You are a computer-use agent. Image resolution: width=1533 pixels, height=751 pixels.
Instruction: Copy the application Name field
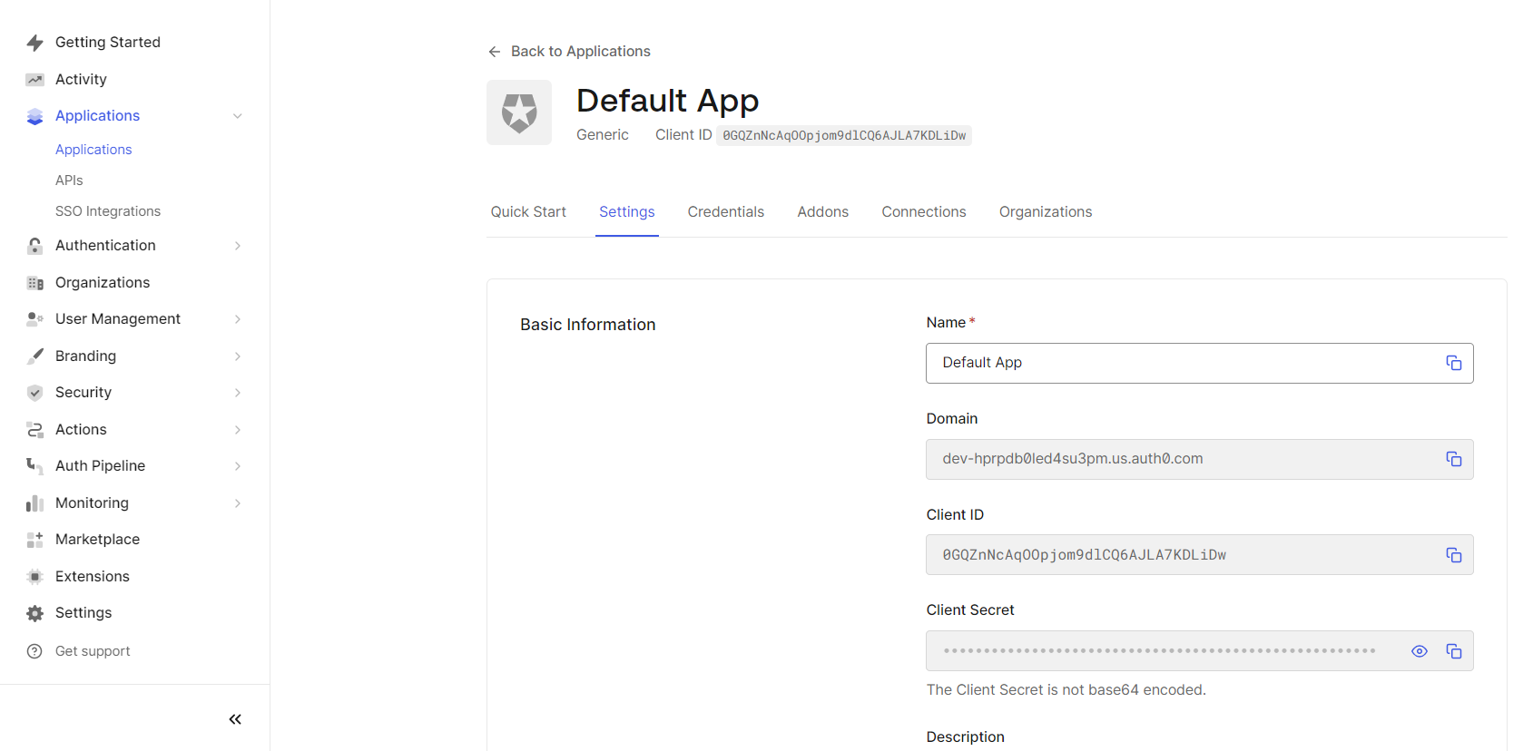(x=1453, y=363)
